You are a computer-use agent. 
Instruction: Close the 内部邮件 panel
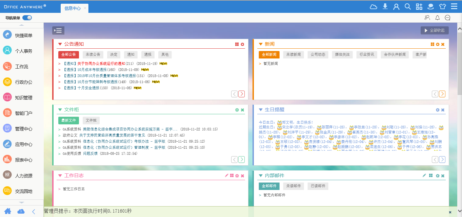[443, 176]
